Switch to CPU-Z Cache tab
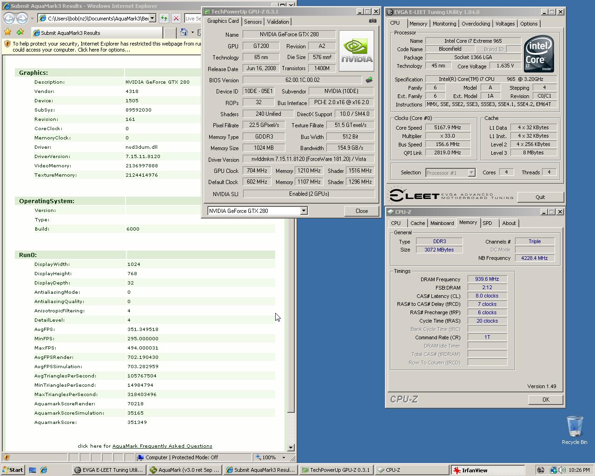The image size is (595, 476). (x=417, y=223)
